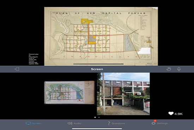Open the Questions tab label

click(118, 123)
